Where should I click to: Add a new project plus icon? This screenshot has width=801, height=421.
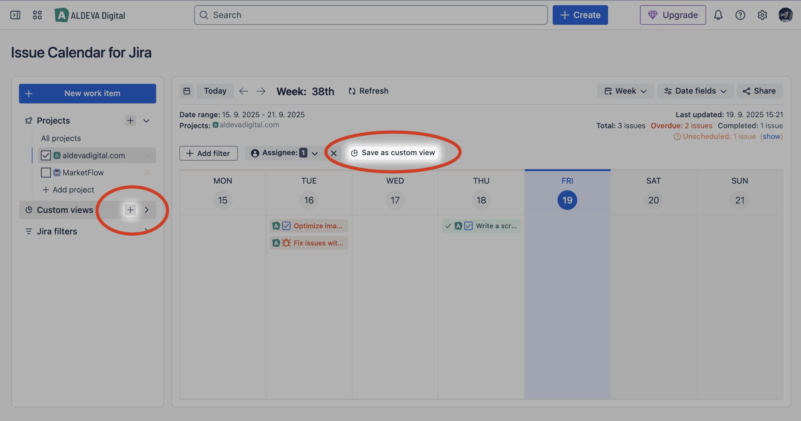click(130, 120)
